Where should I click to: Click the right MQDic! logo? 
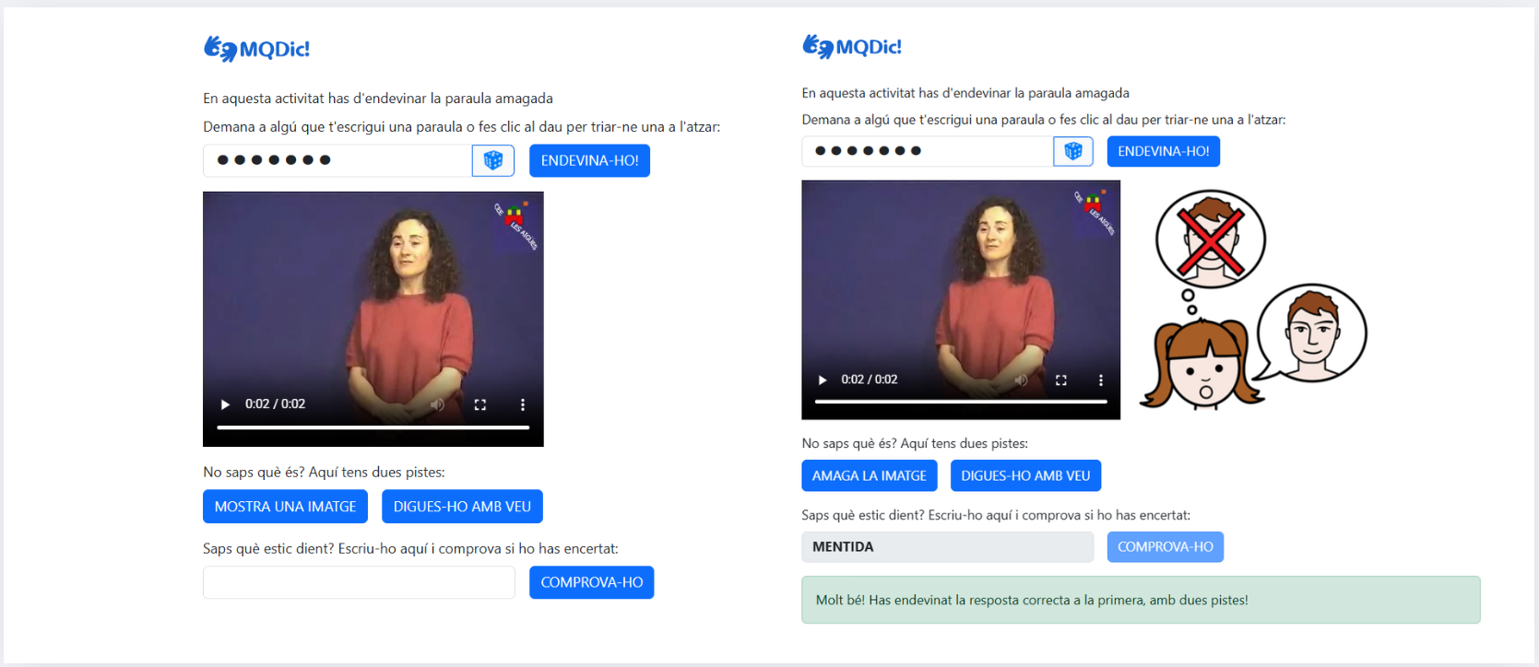(852, 46)
